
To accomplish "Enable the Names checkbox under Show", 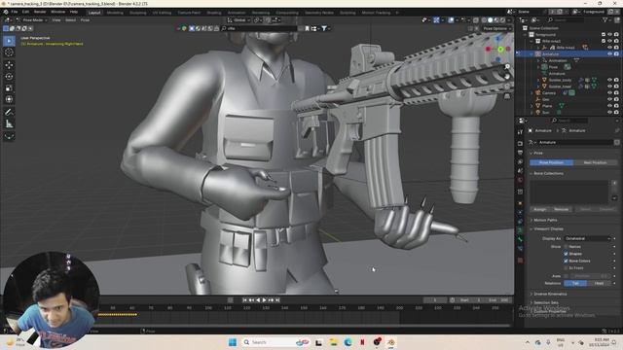I will 566,247.
